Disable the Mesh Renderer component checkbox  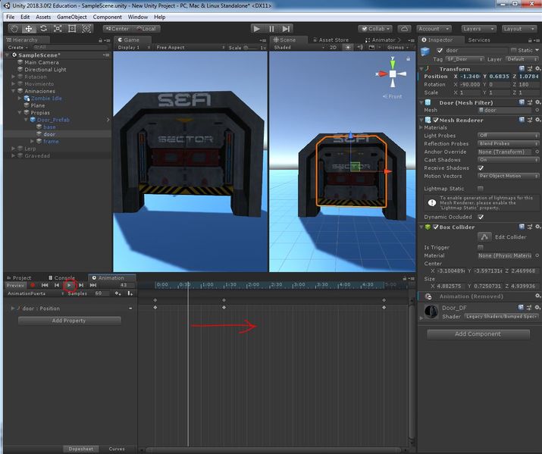click(436, 121)
